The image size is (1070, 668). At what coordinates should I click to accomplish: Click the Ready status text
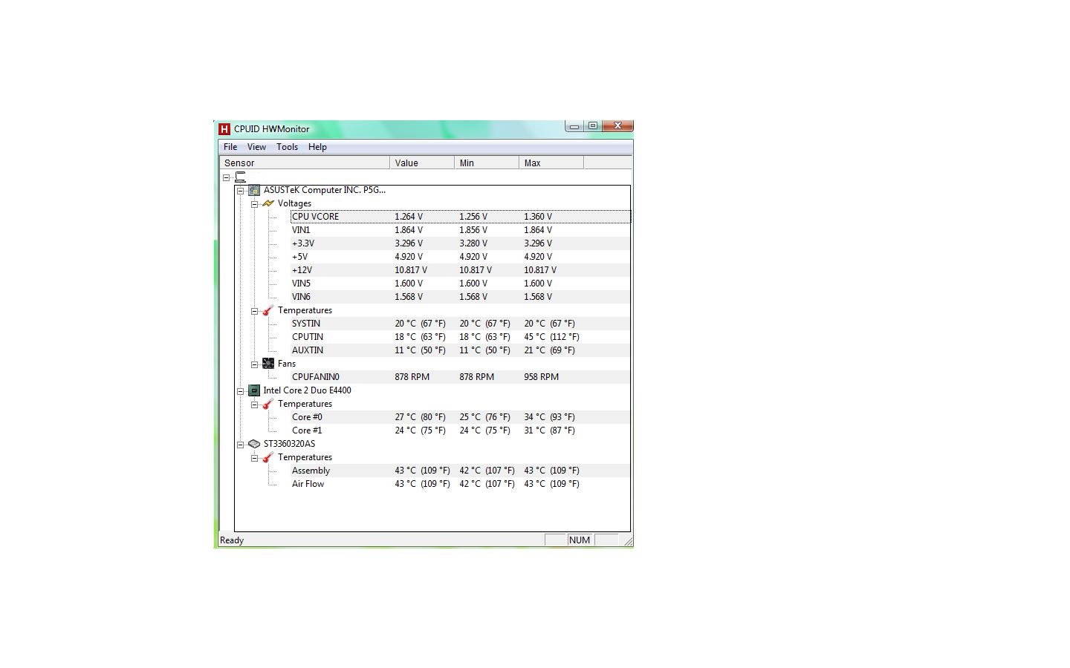click(232, 540)
